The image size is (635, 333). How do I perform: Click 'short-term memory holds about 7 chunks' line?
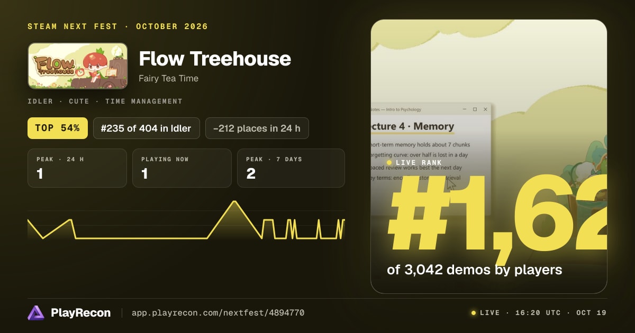pyautogui.click(x=421, y=144)
